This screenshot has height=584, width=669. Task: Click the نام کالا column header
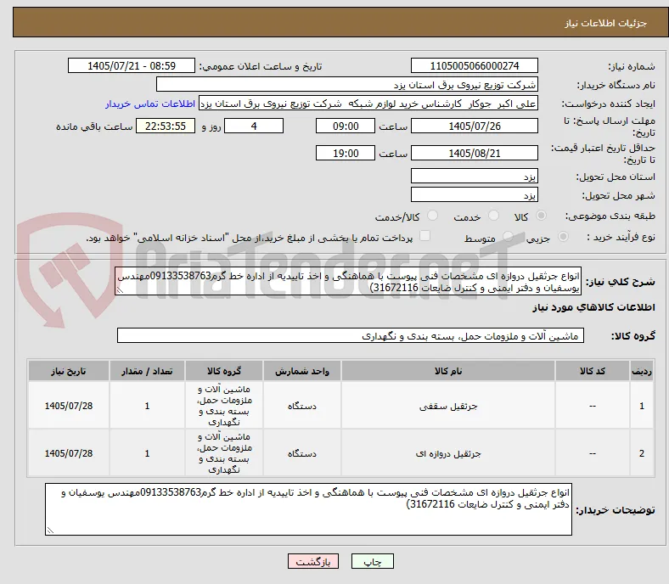[x=448, y=371]
